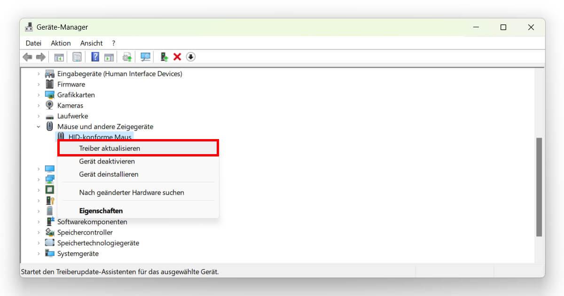Toggle the console tree pane icon

coord(59,56)
